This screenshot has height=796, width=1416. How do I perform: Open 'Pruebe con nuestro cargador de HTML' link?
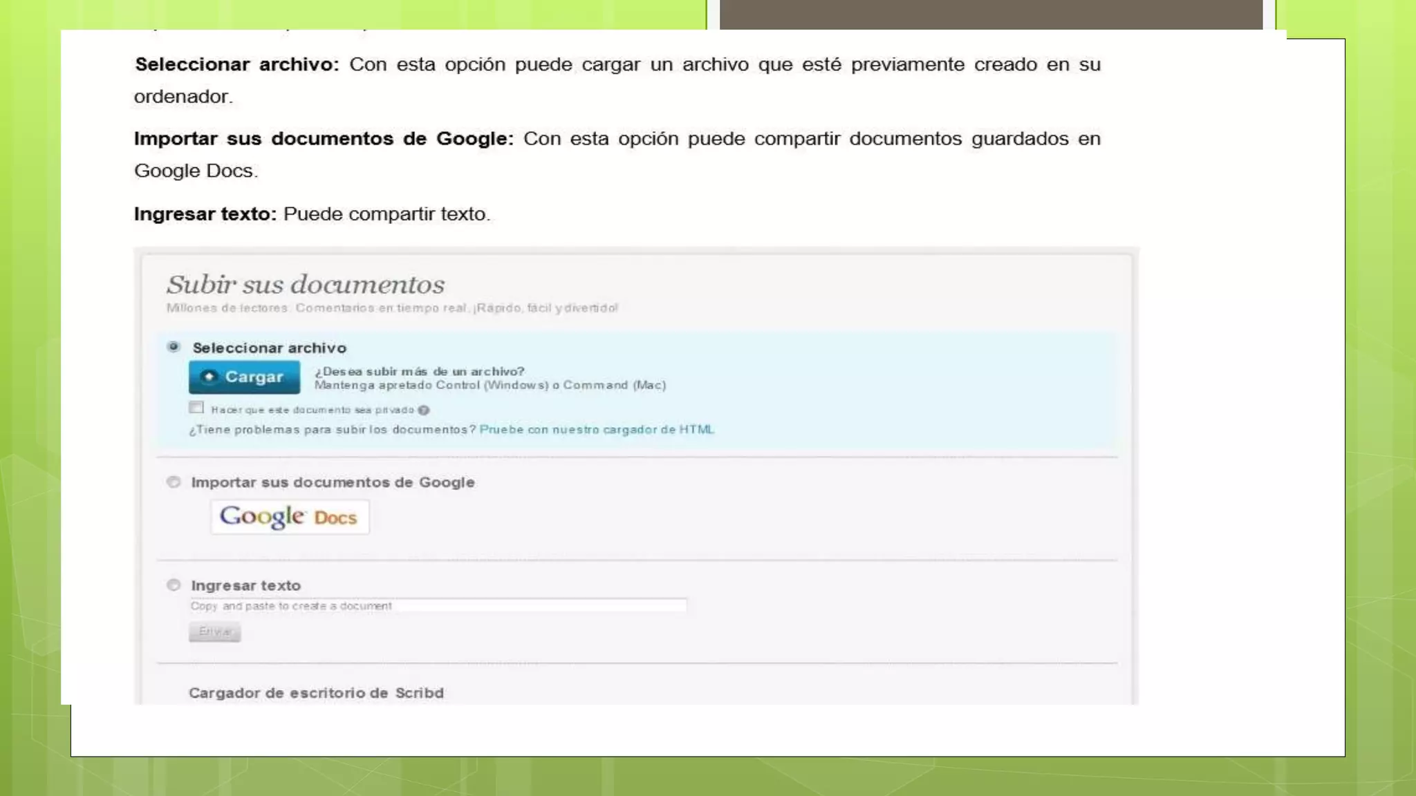point(597,430)
